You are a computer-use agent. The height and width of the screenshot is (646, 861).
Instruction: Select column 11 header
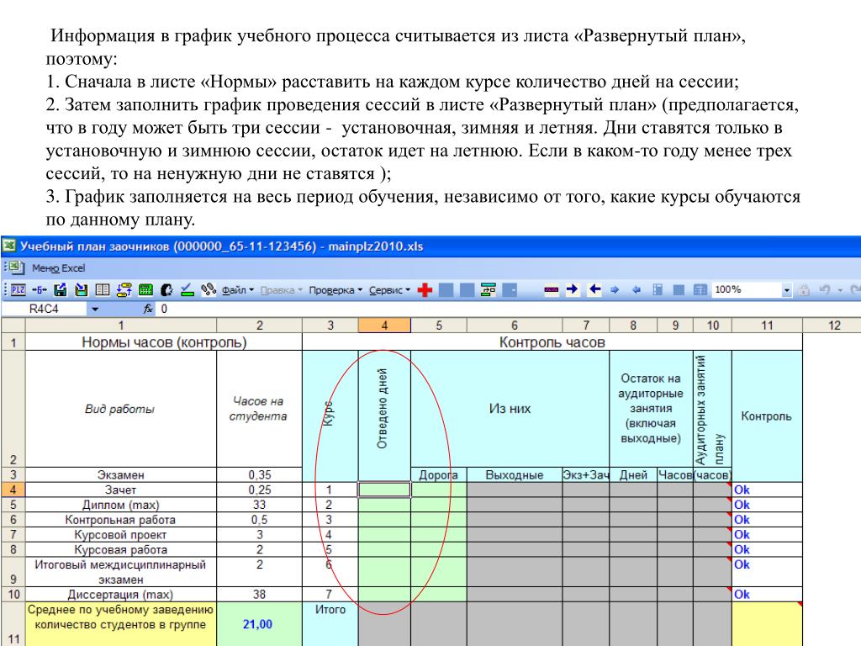point(767,326)
